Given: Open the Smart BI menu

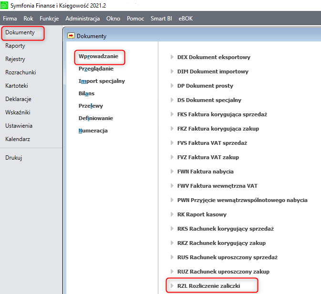Looking at the screenshot, I should (161, 19).
